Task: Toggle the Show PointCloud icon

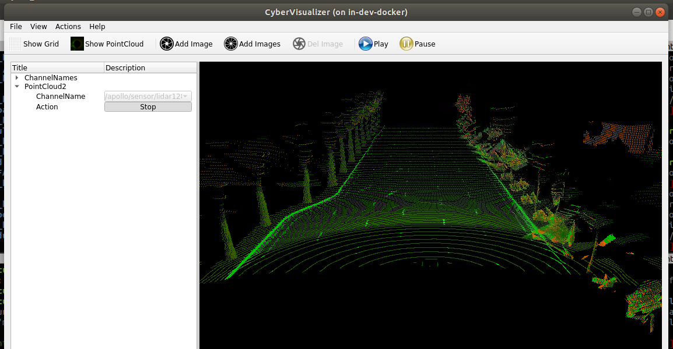Action: click(x=77, y=44)
